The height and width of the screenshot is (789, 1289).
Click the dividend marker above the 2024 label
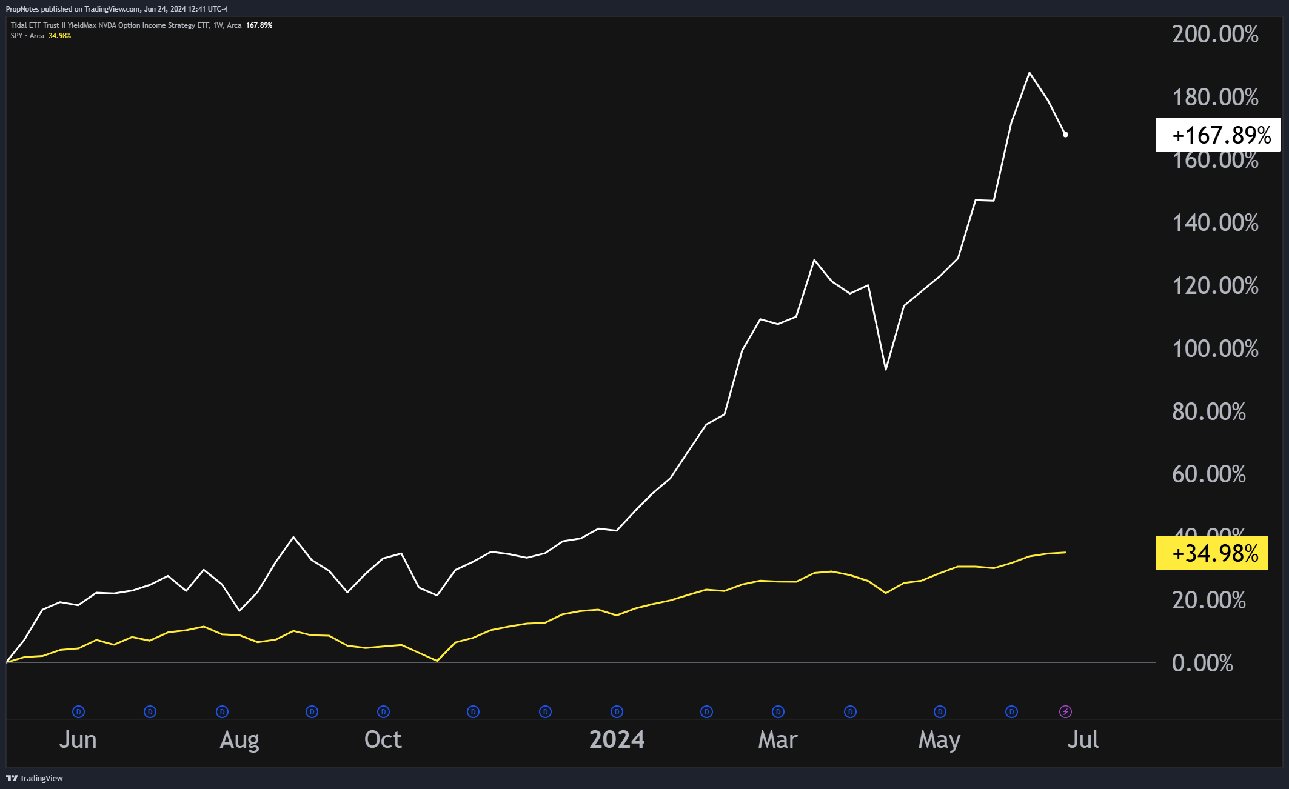click(x=616, y=712)
